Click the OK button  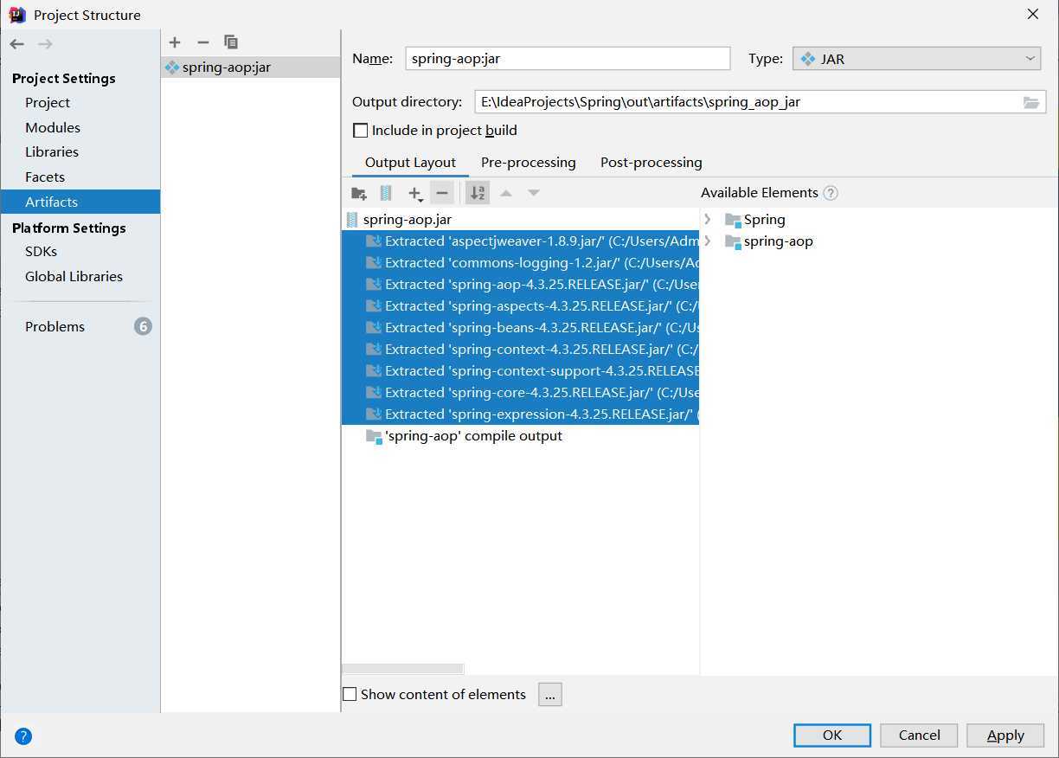click(831, 736)
